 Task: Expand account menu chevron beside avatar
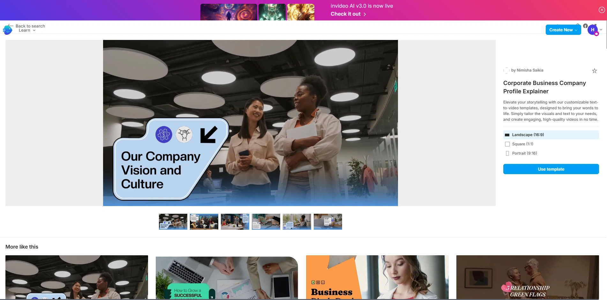[x=601, y=30]
